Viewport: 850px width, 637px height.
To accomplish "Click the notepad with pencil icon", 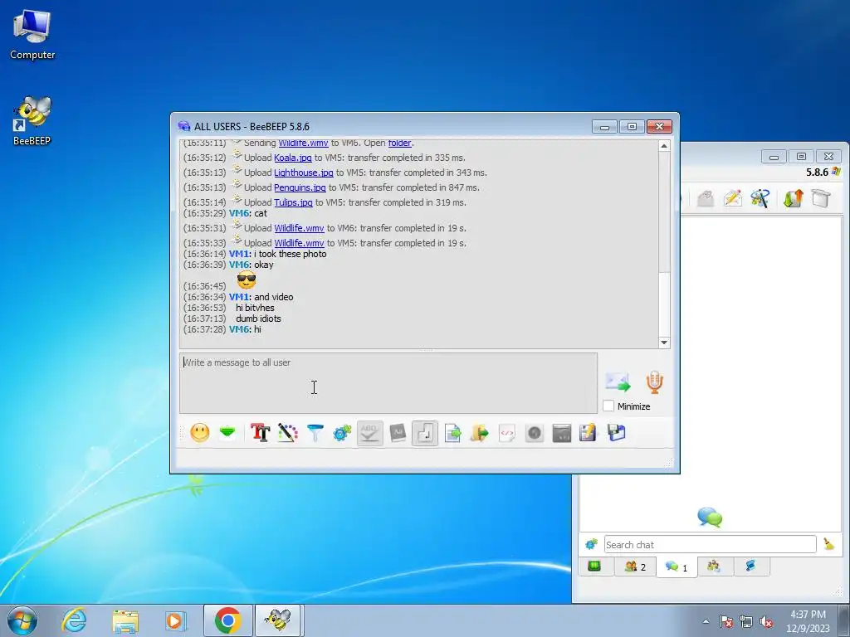I will [x=588, y=433].
